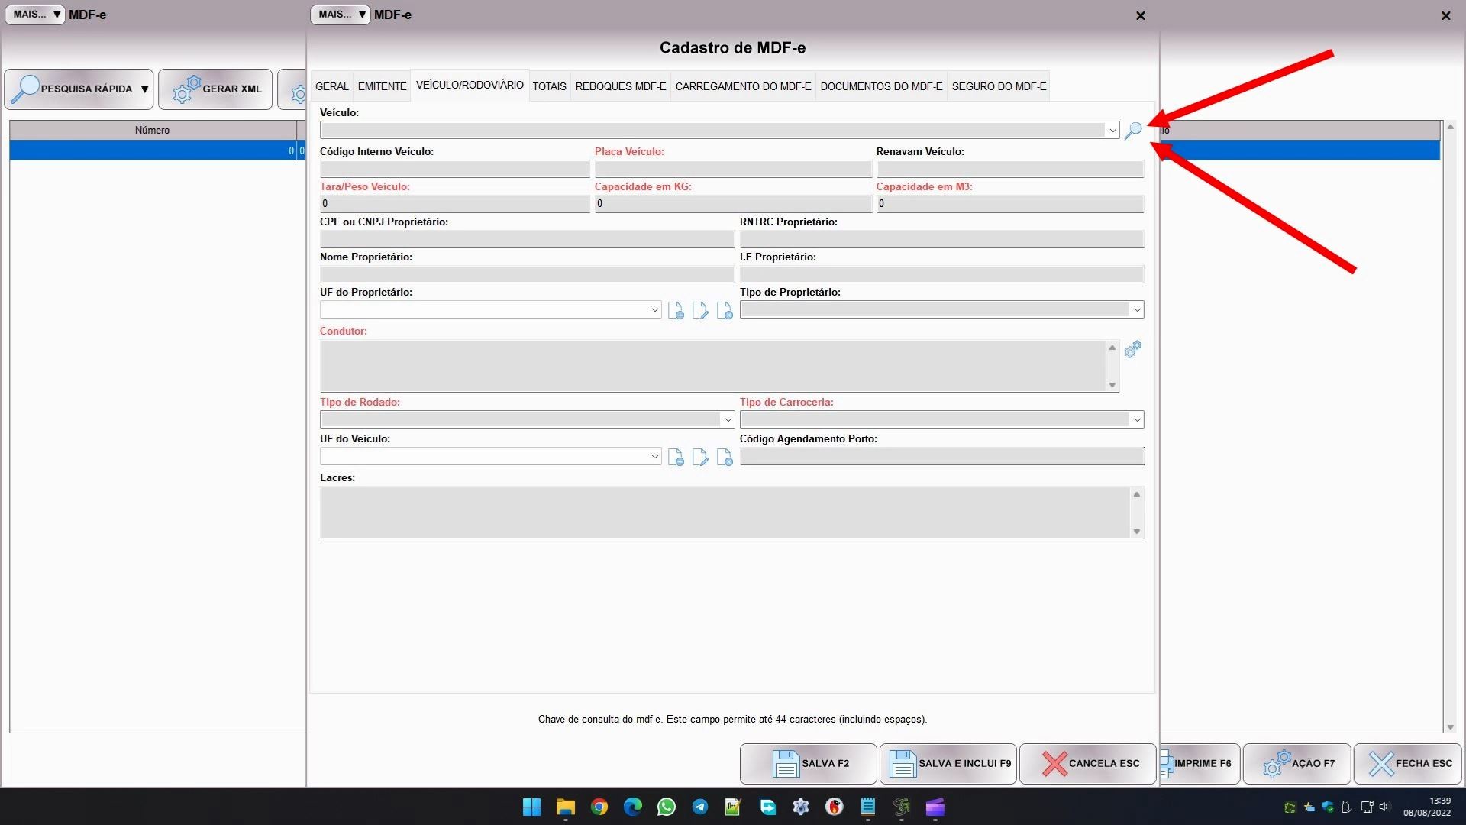This screenshot has height=825, width=1466.
Task: Click the Veículo search magnifier icon
Action: (x=1133, y=131)
